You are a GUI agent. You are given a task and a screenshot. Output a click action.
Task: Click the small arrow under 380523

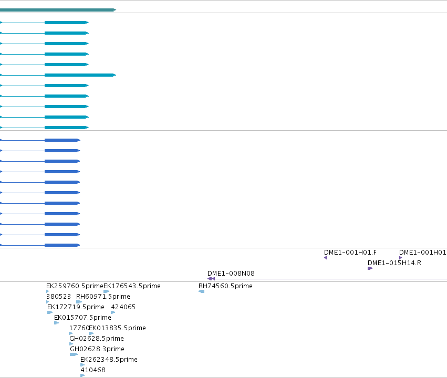[48, 302]
